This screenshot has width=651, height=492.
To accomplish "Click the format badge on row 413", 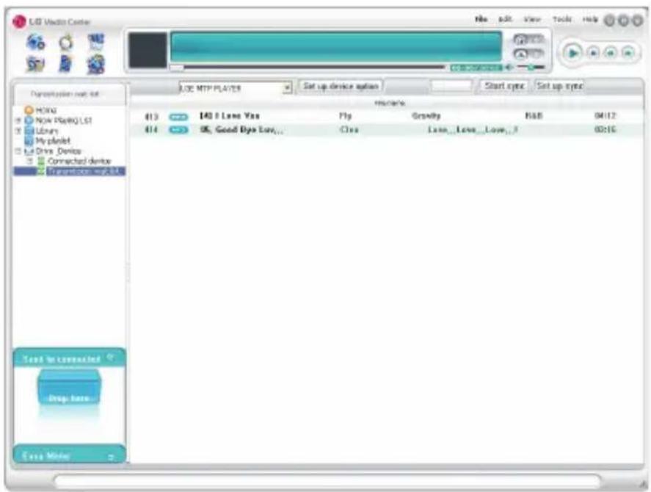I will [178, 117].
